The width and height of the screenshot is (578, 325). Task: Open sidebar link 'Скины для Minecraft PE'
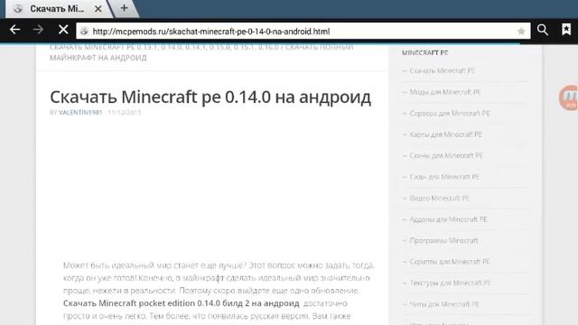[446, 156]
